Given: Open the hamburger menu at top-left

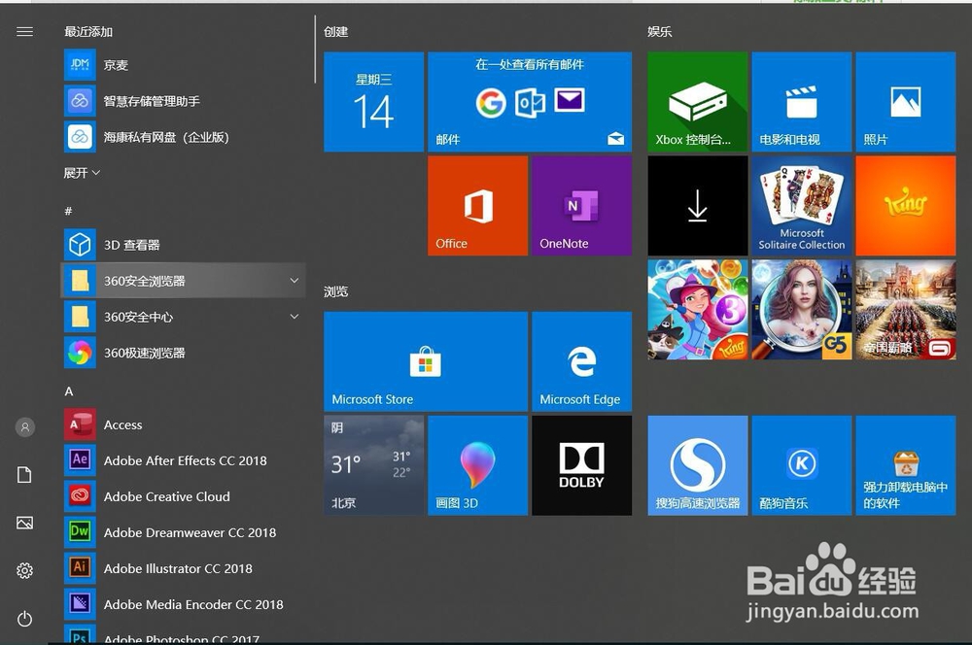Looking at the screenshot, I should coord(25,32).
